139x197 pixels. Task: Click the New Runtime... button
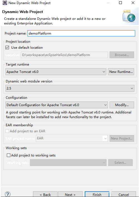point(121,72)
